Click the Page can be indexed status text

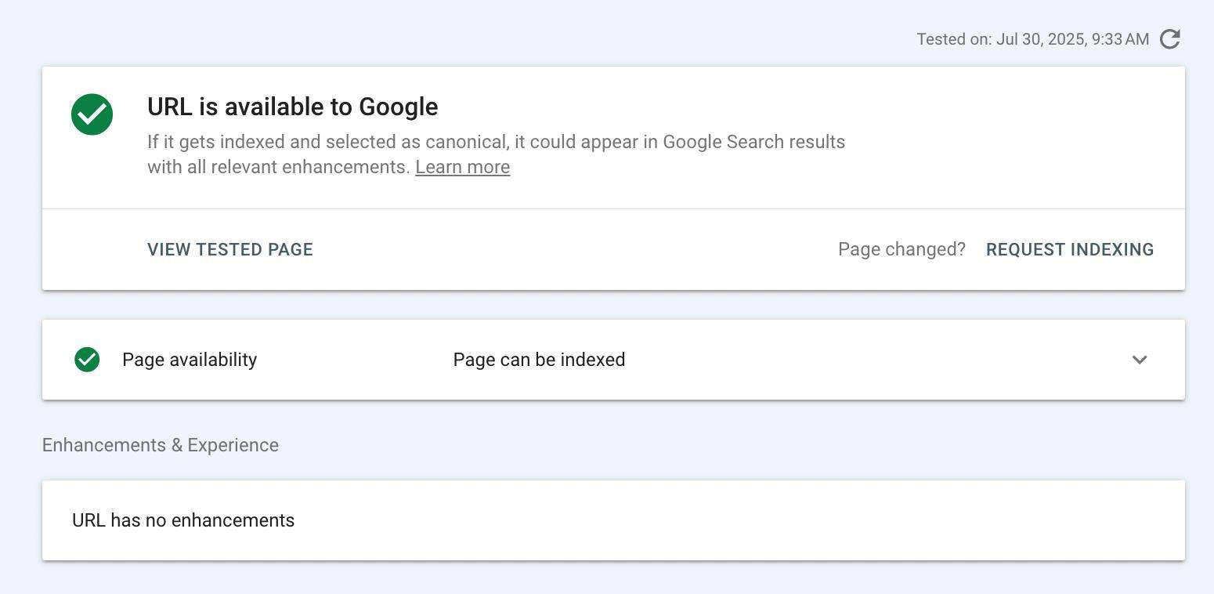539,360
